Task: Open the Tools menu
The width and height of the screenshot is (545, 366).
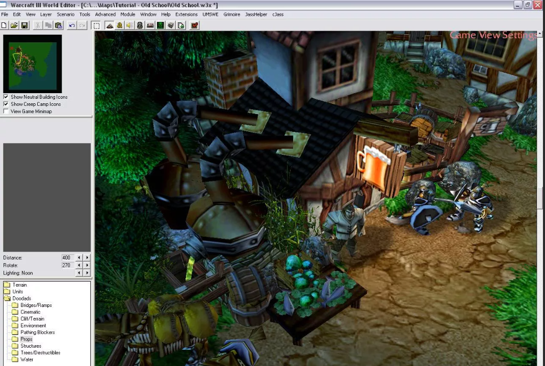Action: point(85,14)
